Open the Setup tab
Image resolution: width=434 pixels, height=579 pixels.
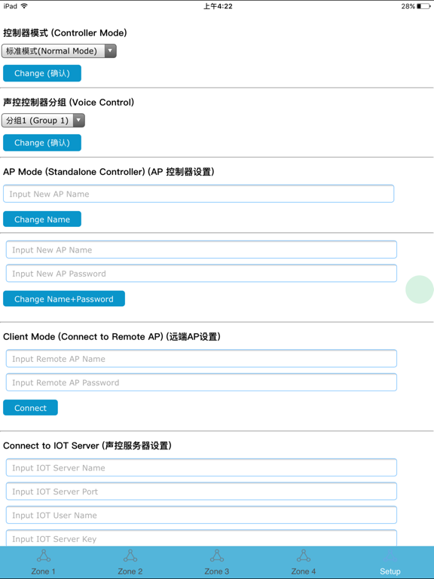[x=390, y=562]
